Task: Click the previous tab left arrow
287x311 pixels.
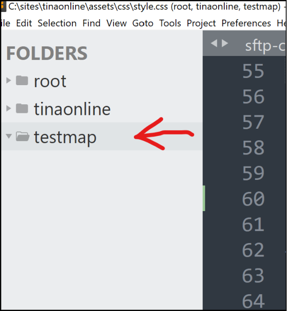Action: pyautogui.click(x=214, y=44)
